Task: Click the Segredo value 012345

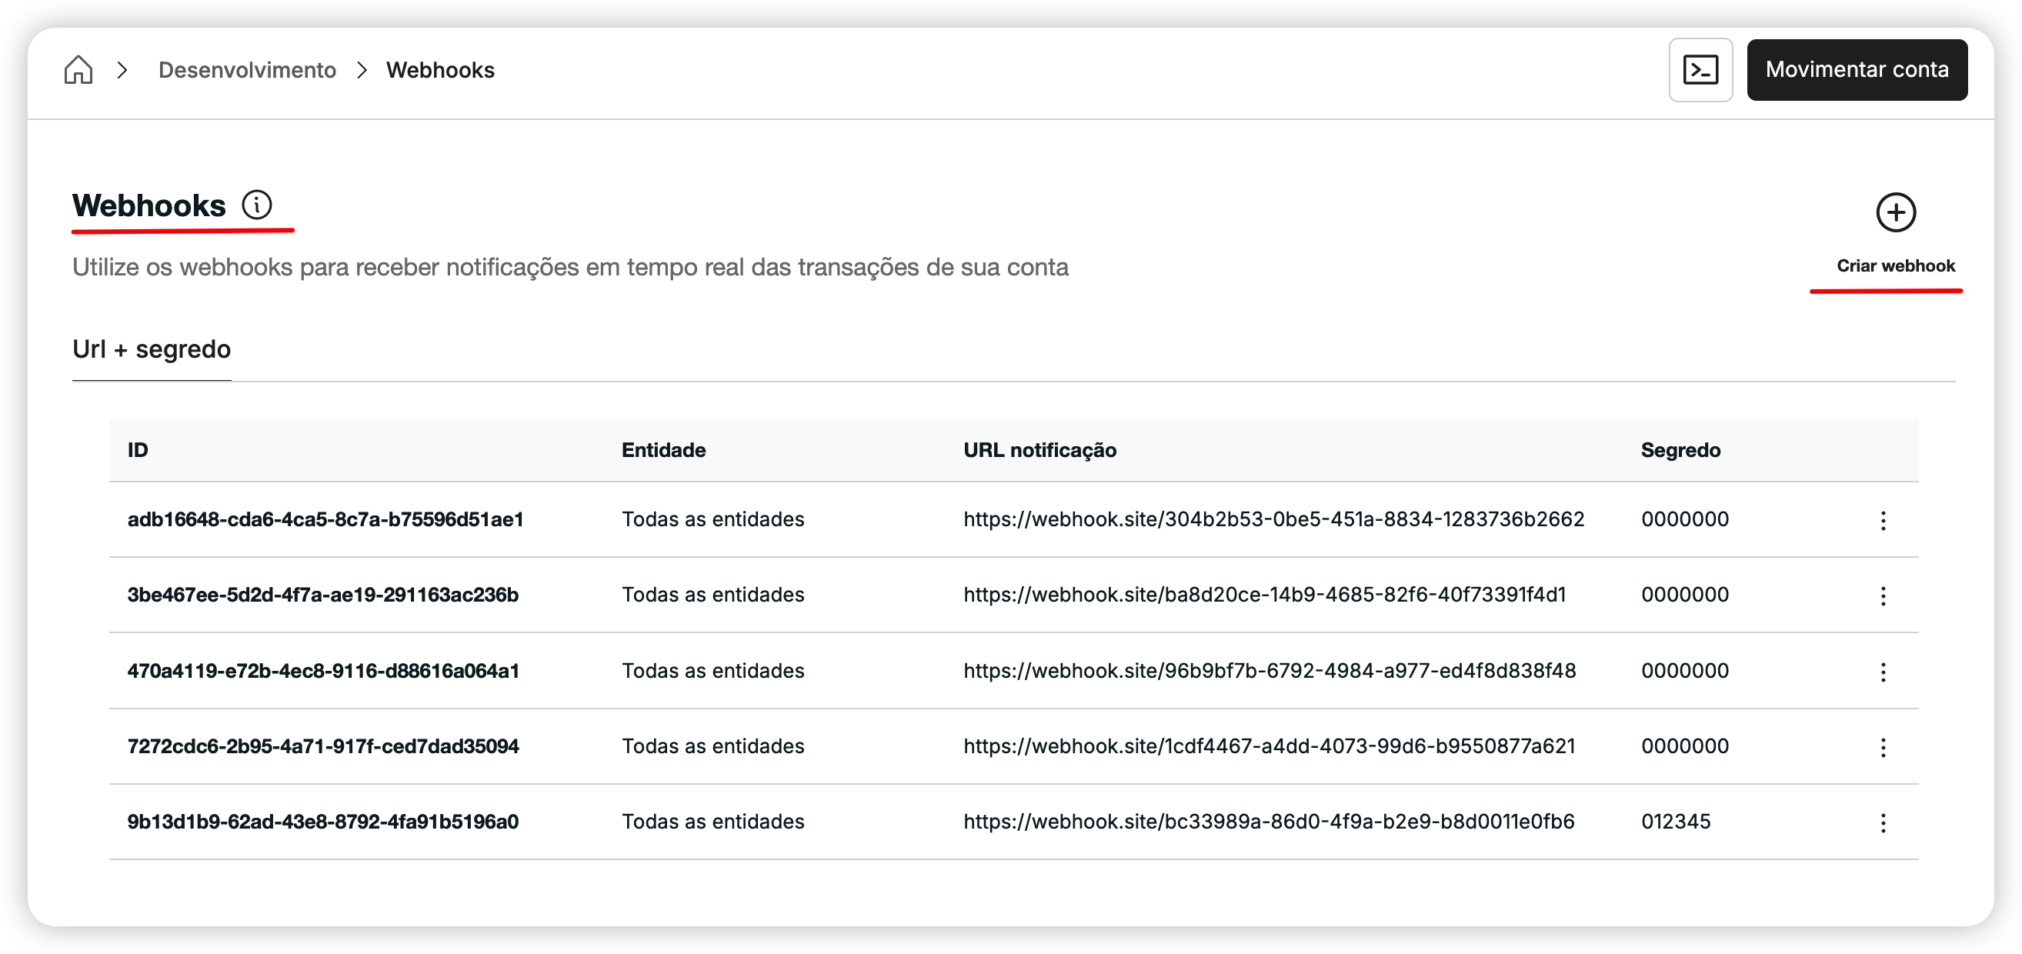Action: (x=1676, y=822)
